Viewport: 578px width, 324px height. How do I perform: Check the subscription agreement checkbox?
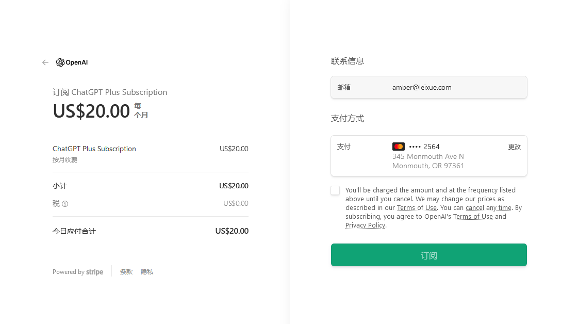point(335,190)
